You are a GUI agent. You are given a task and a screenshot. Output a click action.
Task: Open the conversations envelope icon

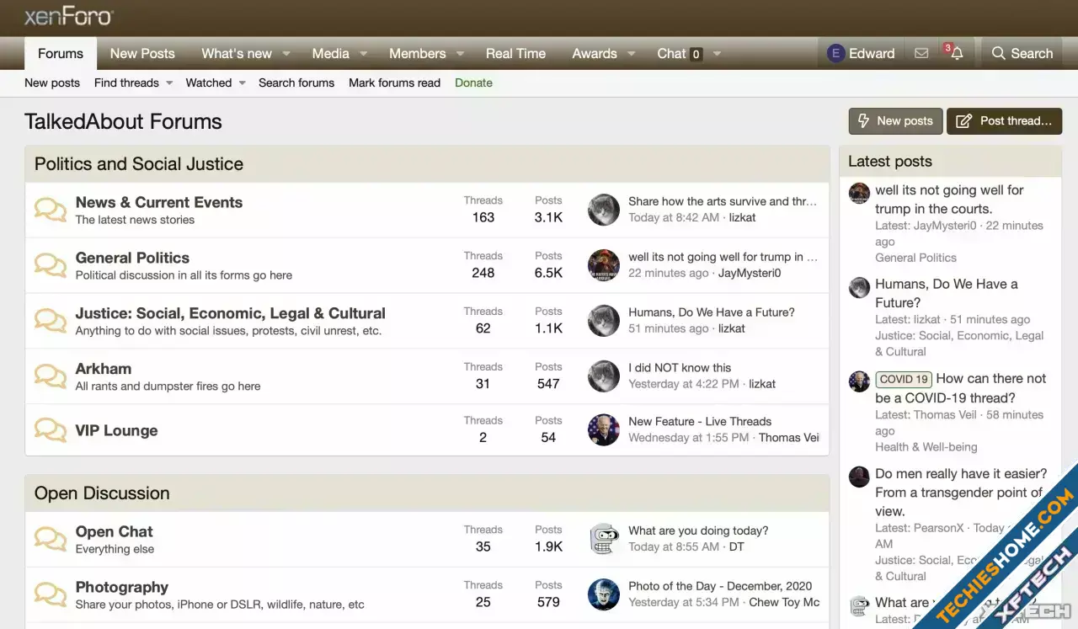(x=921, y=53)
